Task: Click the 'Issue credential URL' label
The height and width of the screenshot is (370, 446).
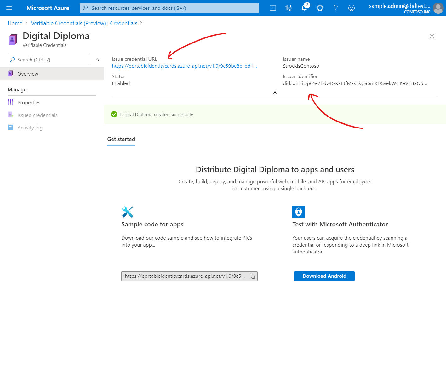Action: pos(134,59)
